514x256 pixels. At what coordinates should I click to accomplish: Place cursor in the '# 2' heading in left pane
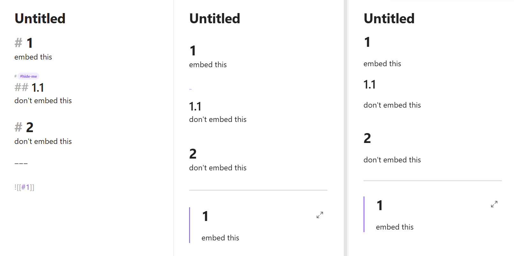[x=29, y=127]
